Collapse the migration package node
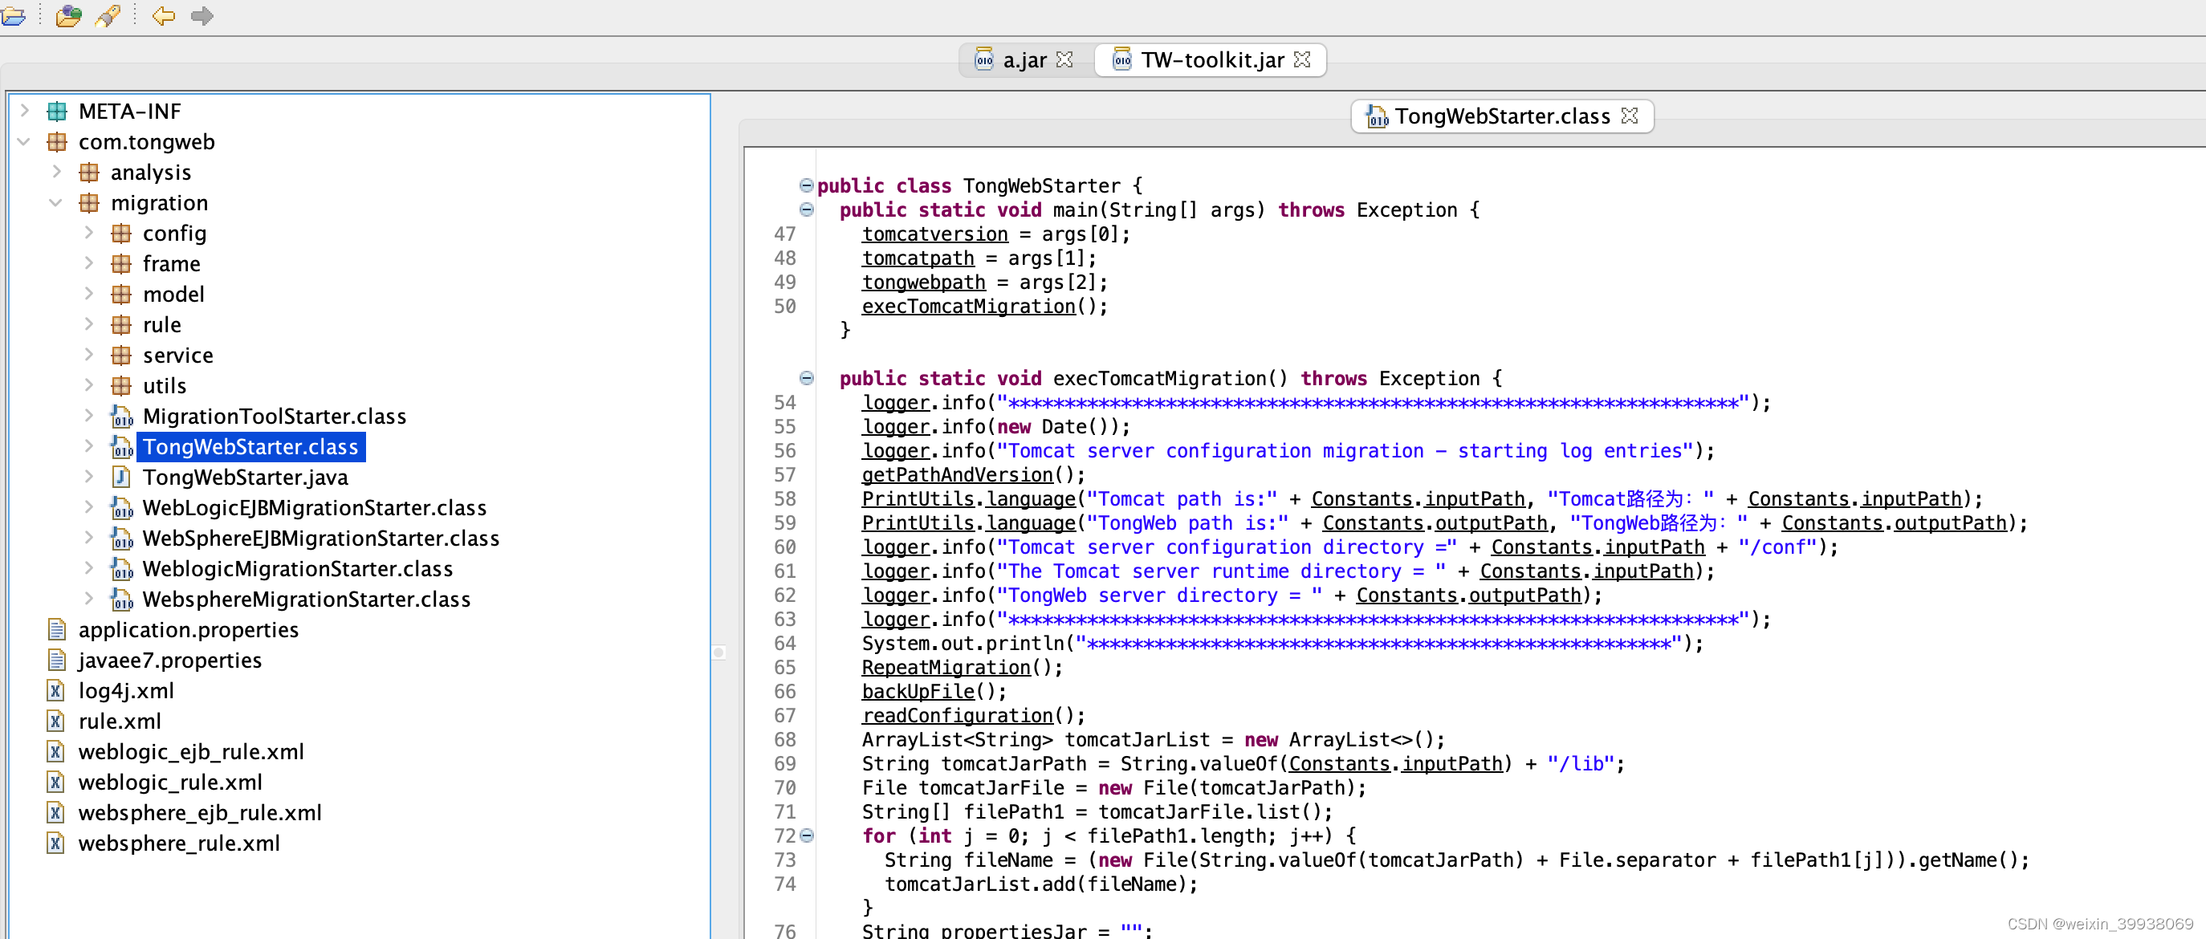Viewport: 2206px width, 939px height. pos(55,203)
